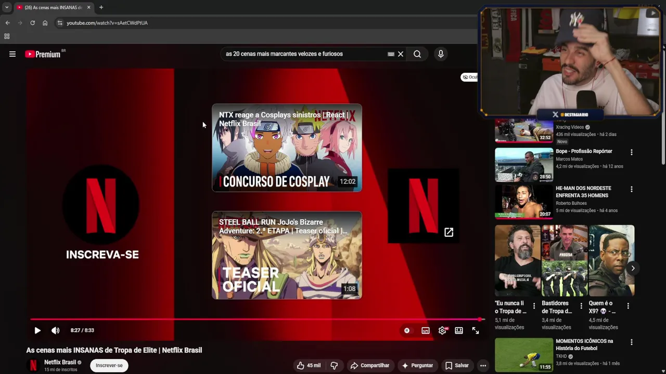Open the Bastidores de Tropa short thumbnail

(x=565, y=261)
